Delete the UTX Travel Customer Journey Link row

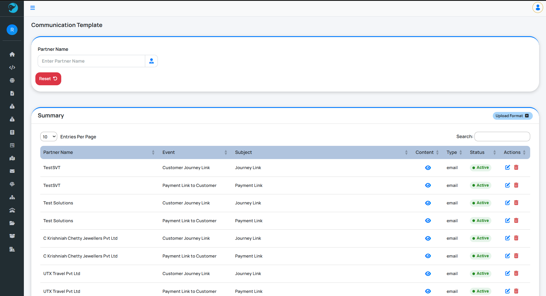pyautogui.click(x=516, y=273)
